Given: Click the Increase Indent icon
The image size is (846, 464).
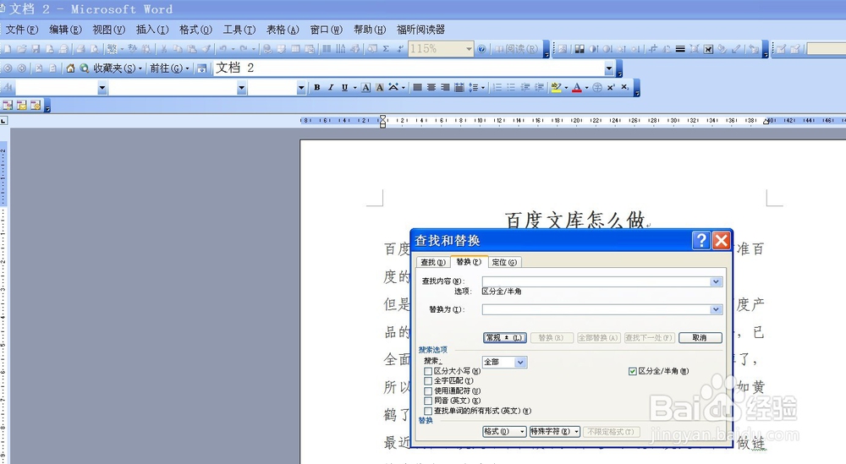Looking at the screenshot, I should (539, 87).
